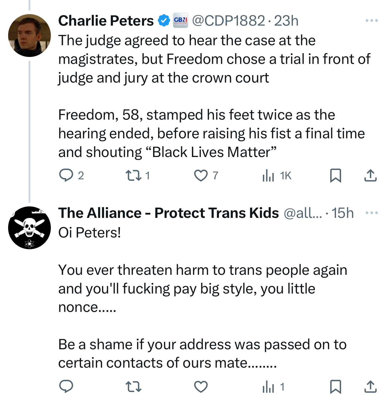388x405 pixels.
Task: Click The Alliance - Protect Trans Kids name
Action: (x=168, y=213)
